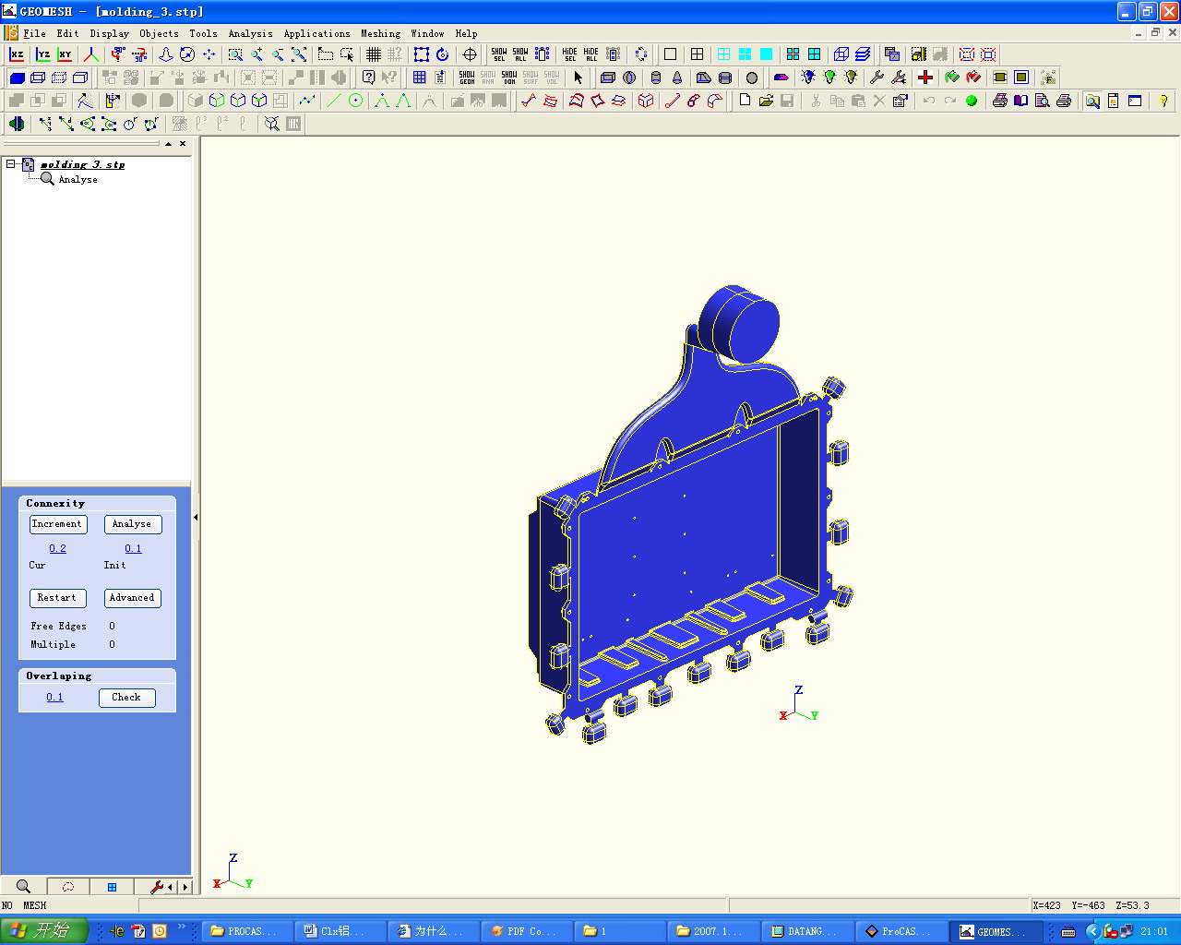Screen dimensions: 1181x945
Task: Click the wireframe cube view icon
Action: tap(841, 54)
